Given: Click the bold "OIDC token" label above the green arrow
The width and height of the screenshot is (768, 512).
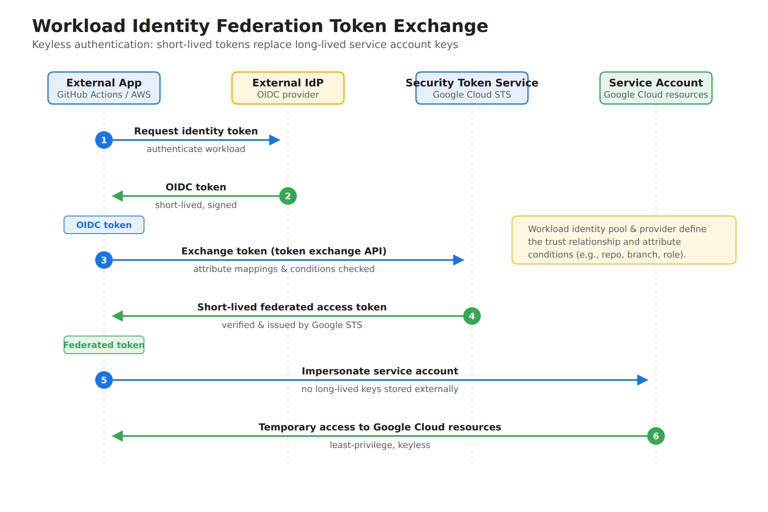Looking at the screenshot, I should point(196,187).
